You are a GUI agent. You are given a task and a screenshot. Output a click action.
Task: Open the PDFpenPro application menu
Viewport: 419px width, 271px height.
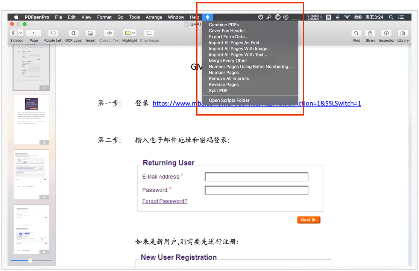pyautogui.click(x=37, y=17)
